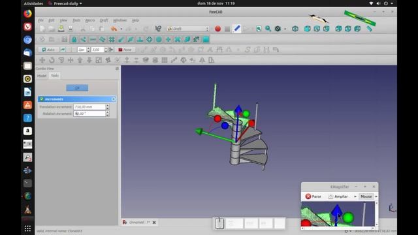Click the What's This help cursor icon
This screenshot has height=235, width=418.
click(x=158, y=29)
